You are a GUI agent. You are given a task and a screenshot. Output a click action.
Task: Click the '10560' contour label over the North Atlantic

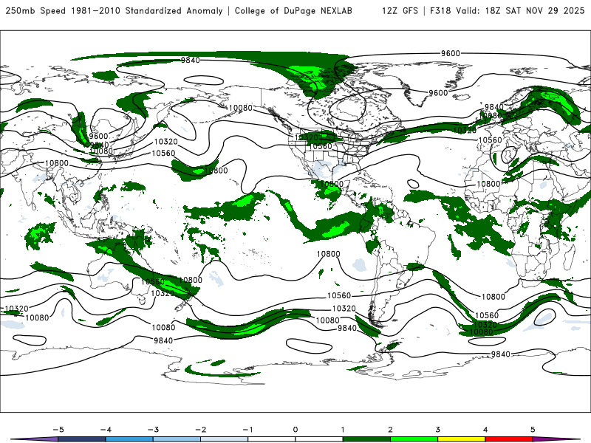[490, 140]
